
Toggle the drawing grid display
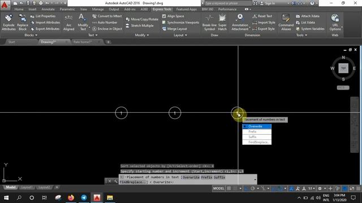229,188
